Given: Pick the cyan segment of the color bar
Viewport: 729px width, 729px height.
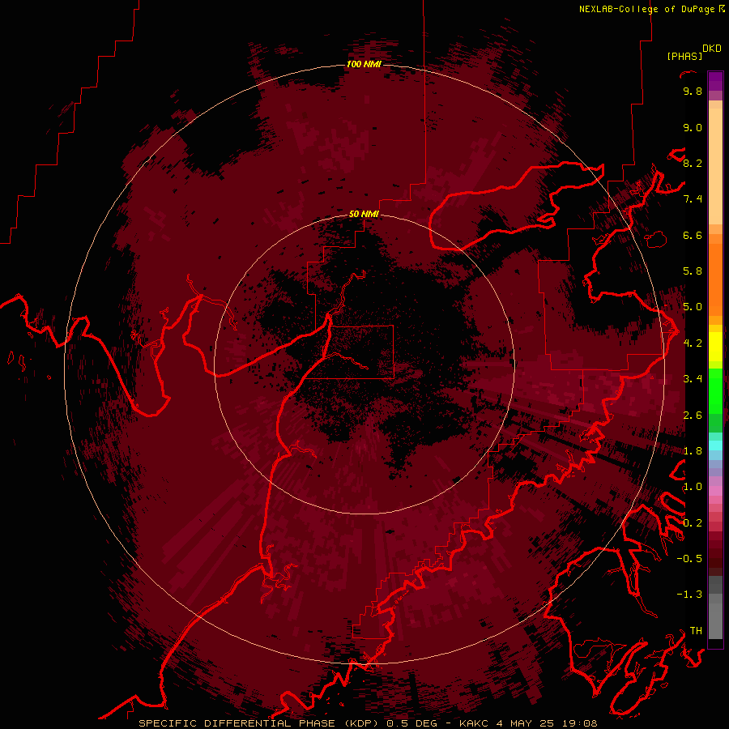Looking at the screenshot, I should (x=715, y=445).
